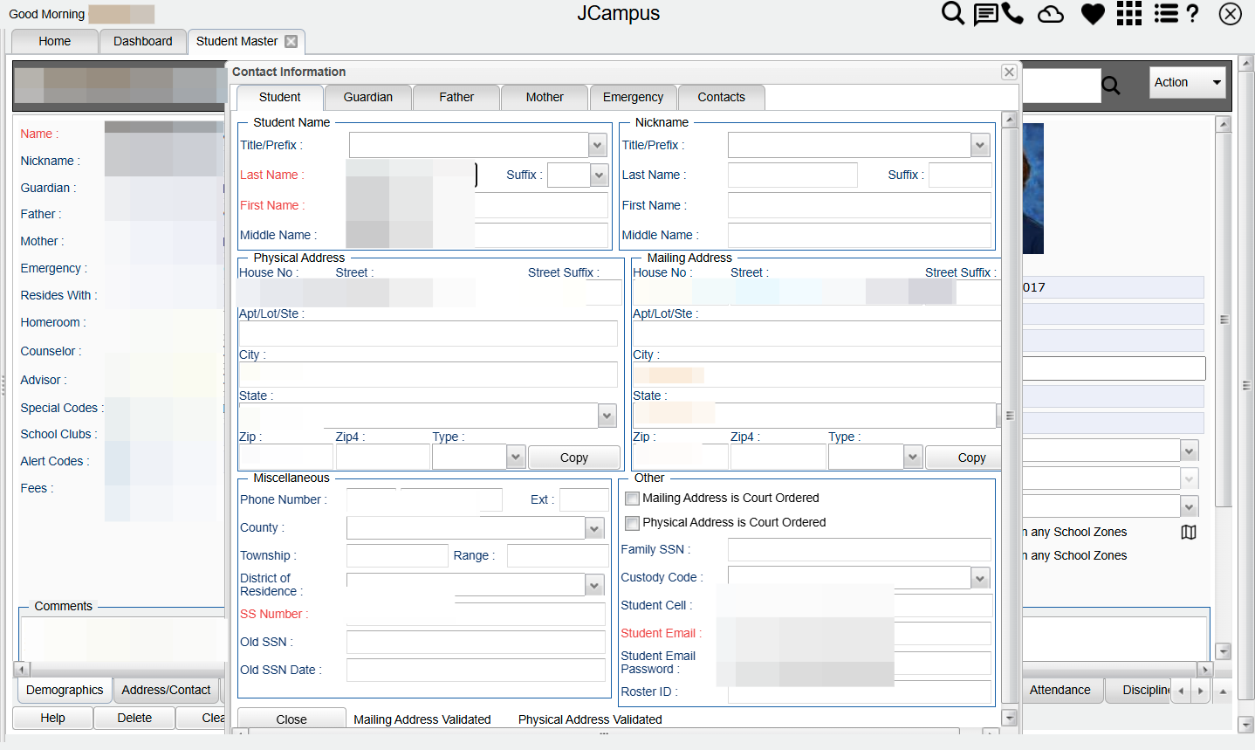
Task: Open the Address/Contact bottom tab
Action: pos(166,690)
